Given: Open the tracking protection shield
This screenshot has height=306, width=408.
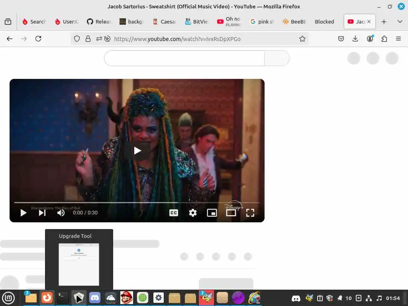Looking at the screenshot, I should pos(77,39).
